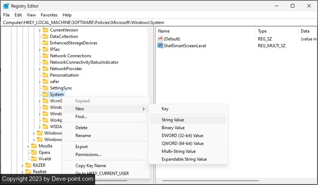Viewport: 318px width, 185px height.
Task: Choose QWORD (64-bit) Value
Action: point(188,143)
